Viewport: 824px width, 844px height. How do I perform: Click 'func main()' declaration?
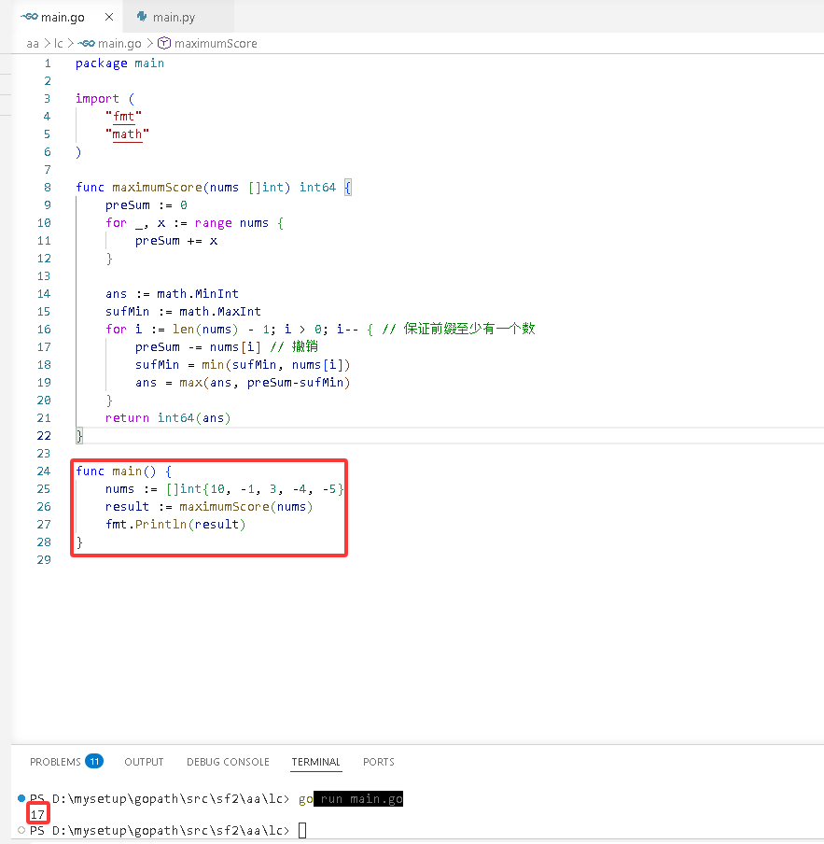click(116, 471)
